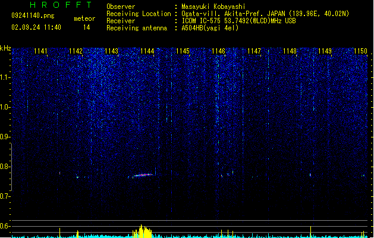Click the HROFFT title text
Image resolution: width=374 pixels, height=238 pixels.
pyautogui.click(x=61, y=5)
